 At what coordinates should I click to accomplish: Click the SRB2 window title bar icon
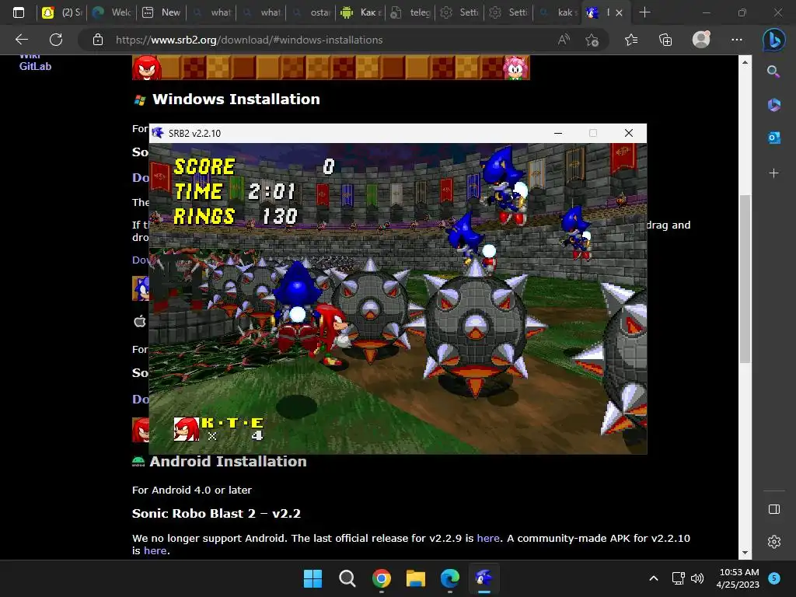tap(158, 133)
